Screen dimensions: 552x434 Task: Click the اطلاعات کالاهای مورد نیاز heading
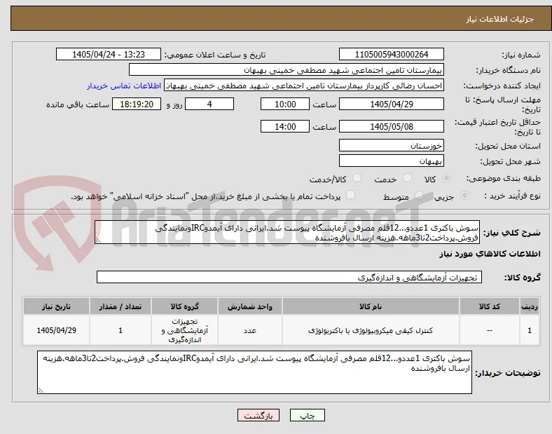click(490, 254)
